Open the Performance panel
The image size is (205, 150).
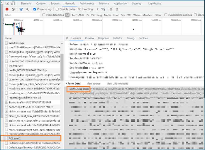click(x=87, y=4)
